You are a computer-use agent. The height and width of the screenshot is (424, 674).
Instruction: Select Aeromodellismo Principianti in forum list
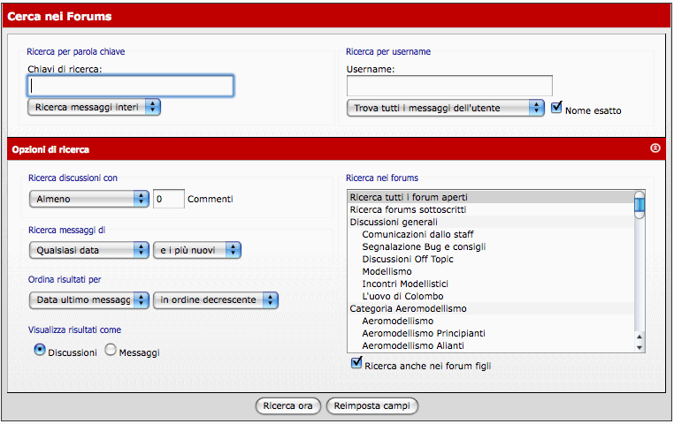[x=423, y=333]
